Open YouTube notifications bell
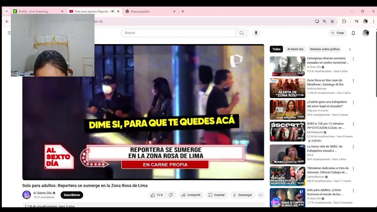The image size is (377, 212). click(353, 33)
